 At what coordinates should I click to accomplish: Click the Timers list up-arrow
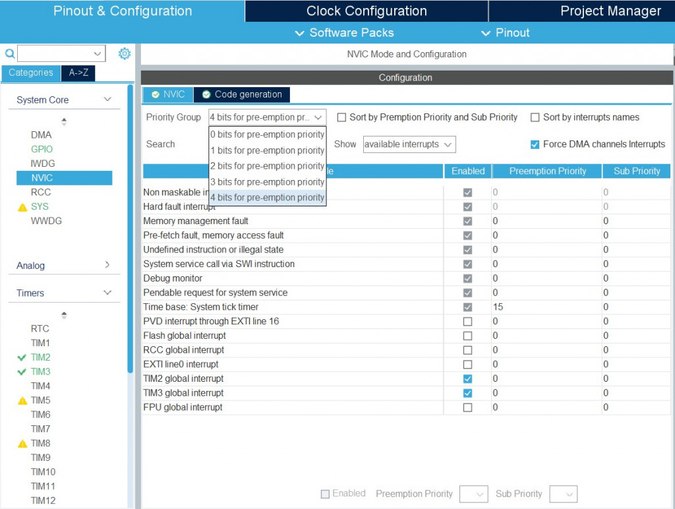tap(64, 314)
